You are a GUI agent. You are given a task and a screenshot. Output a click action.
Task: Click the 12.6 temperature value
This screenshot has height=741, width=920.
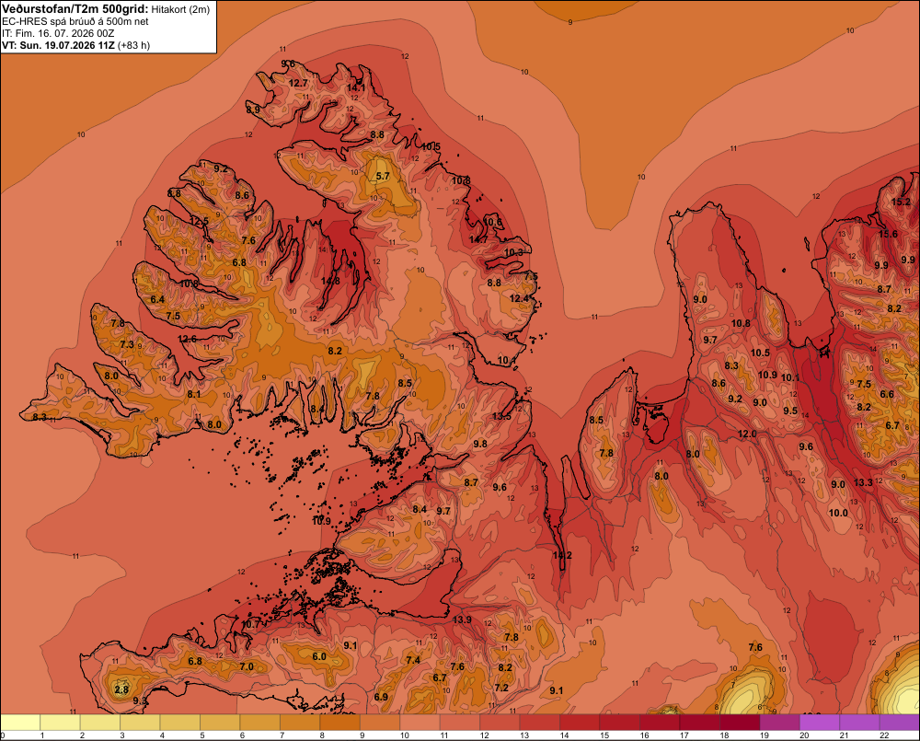coord(187,339)
